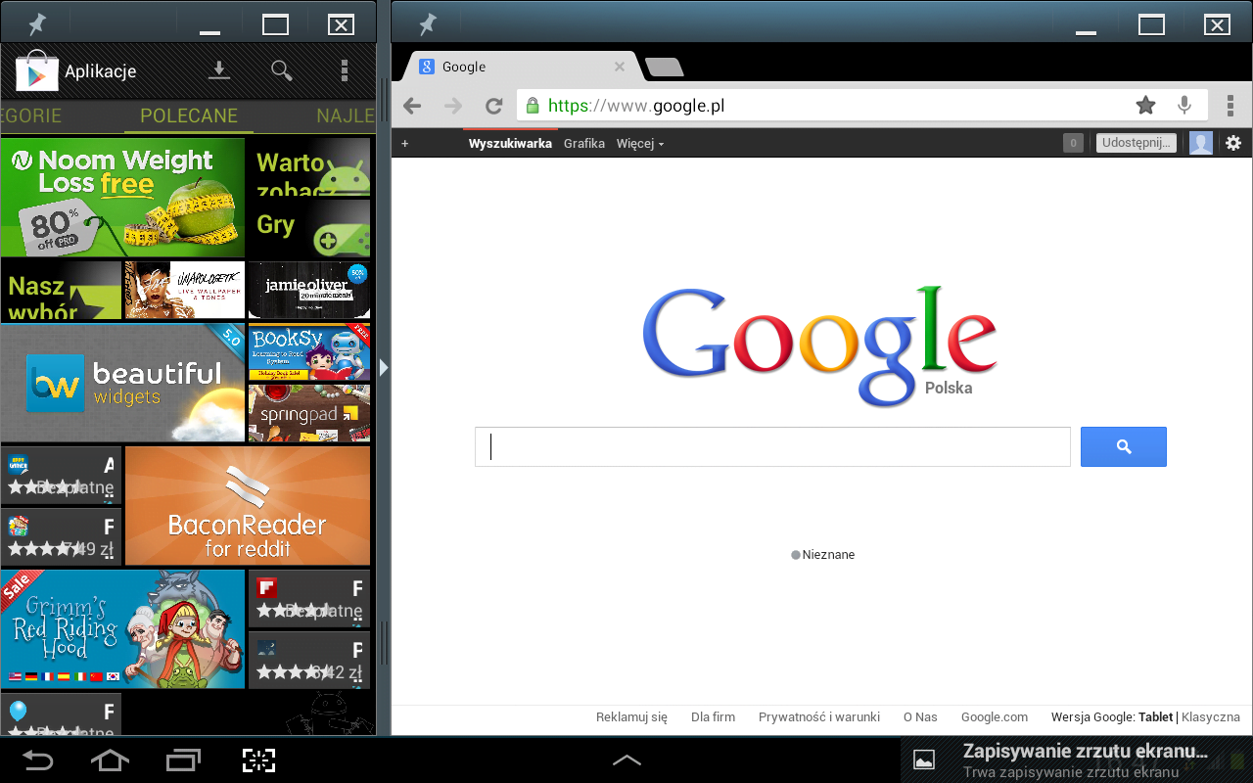
Task: Tap the screenshot capture button
Action: [258, 760]
